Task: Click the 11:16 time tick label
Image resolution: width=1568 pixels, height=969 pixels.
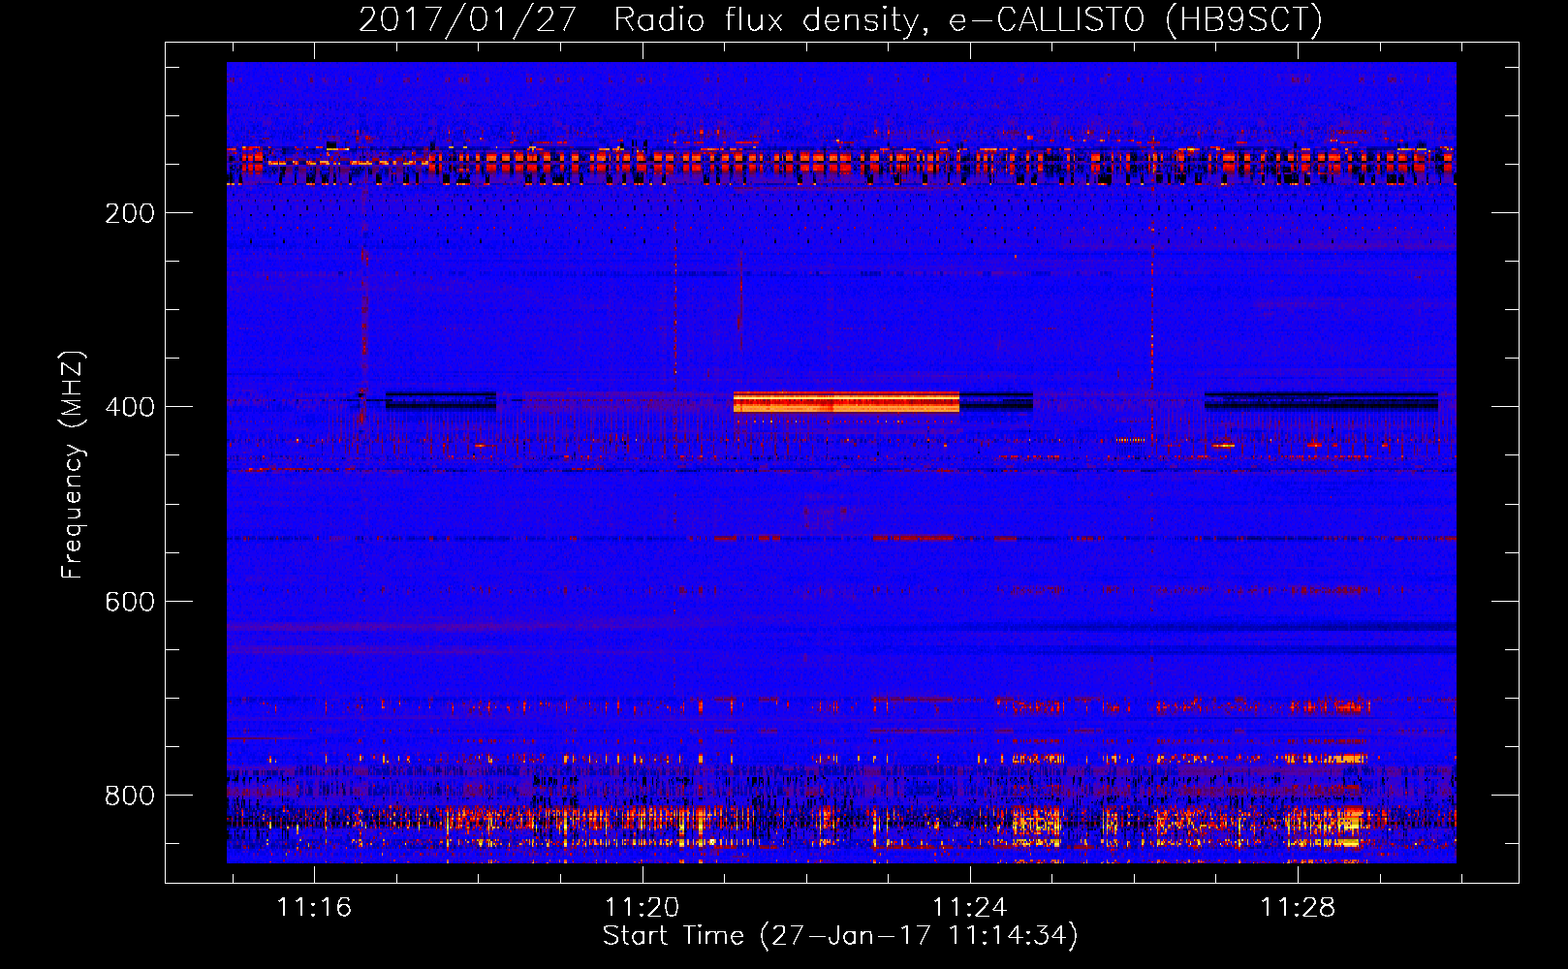Action: tap(314, 908)
